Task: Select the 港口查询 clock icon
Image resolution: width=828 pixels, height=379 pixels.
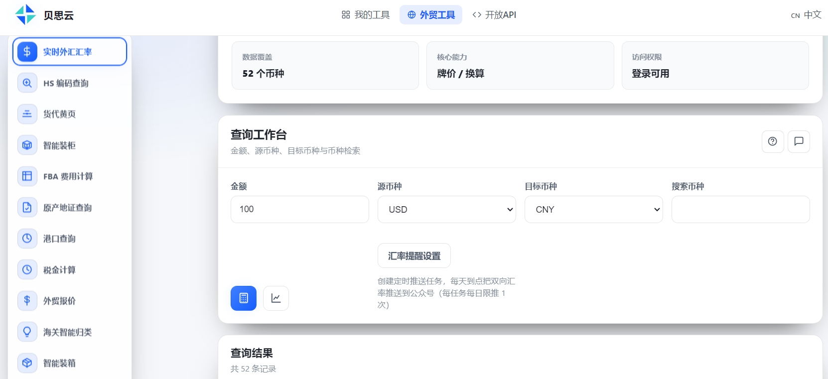Action: [x=27, y=238]
